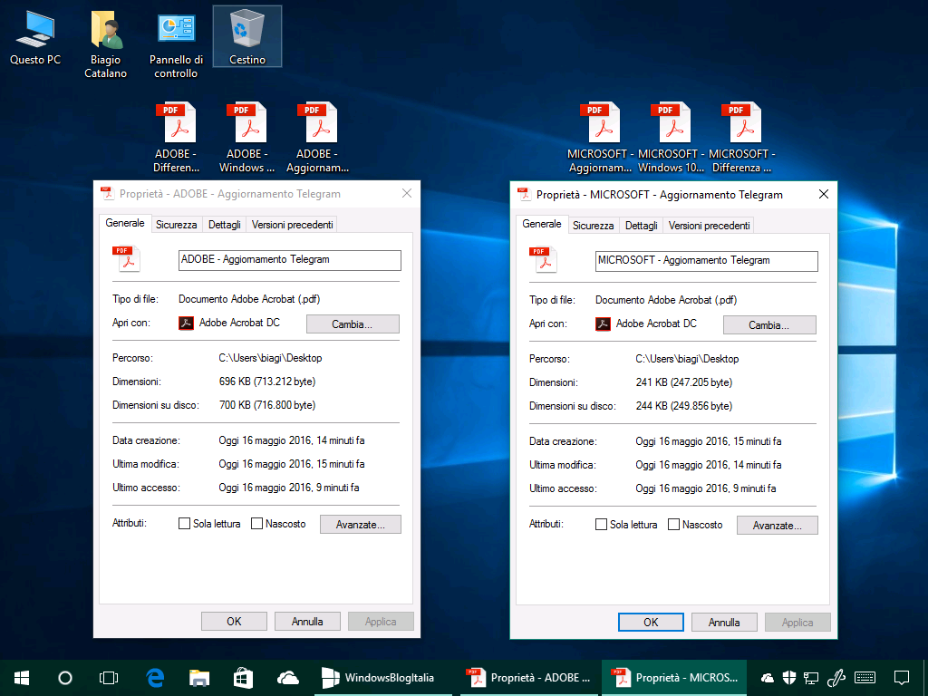Click OneDrive icon in the system tray
The width and height of the screenshot is (928, 696).
click(767, 678)
